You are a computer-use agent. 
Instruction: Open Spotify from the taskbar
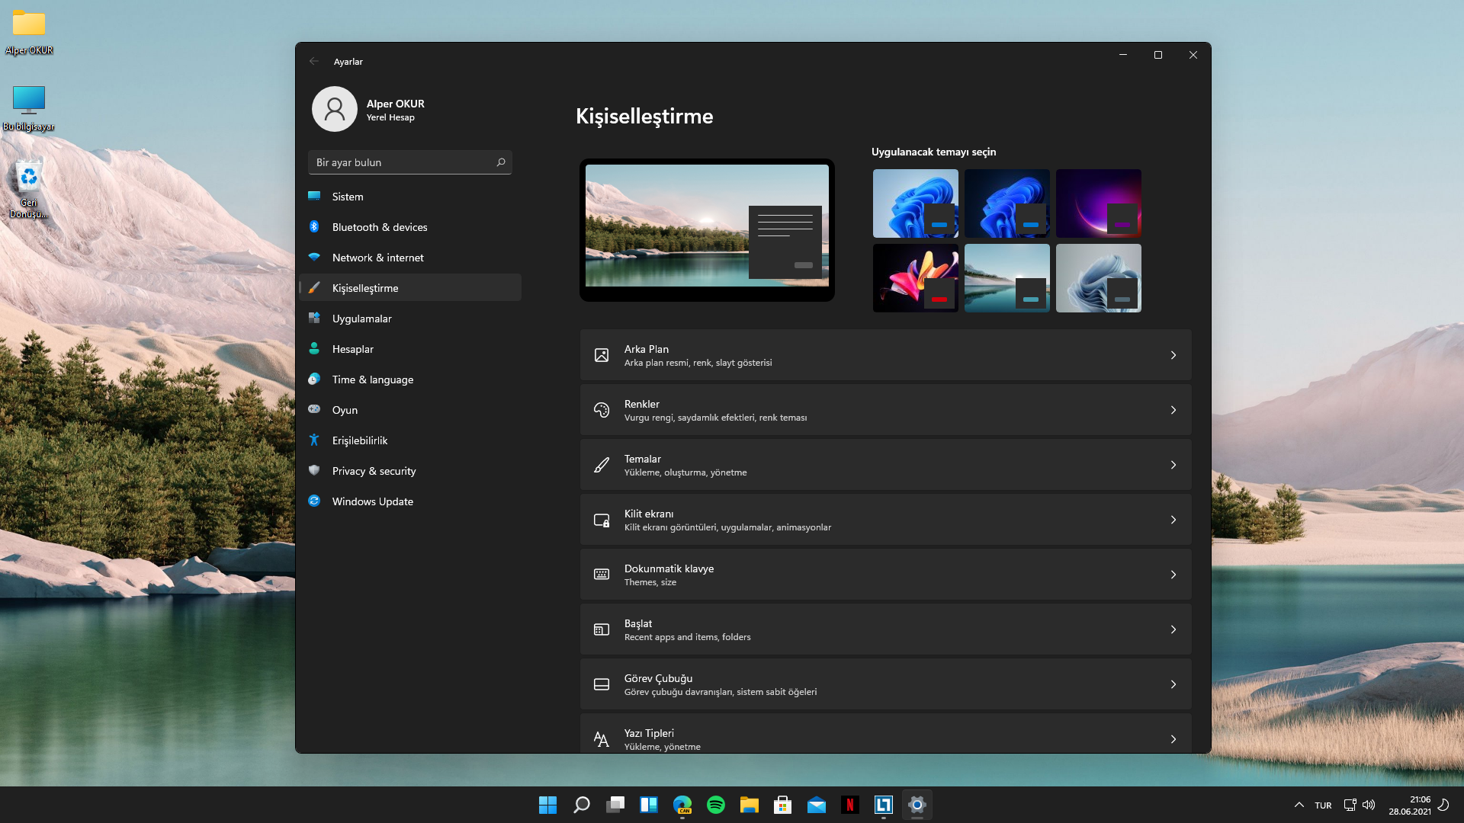716,805
